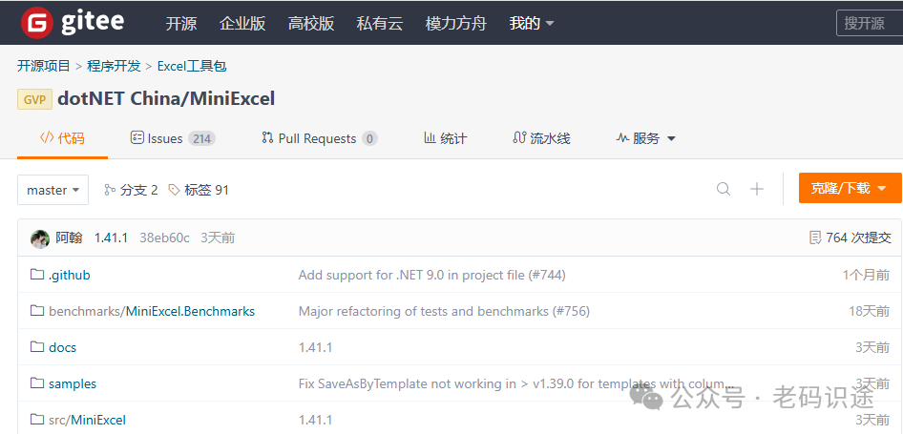Click the 企业版 header menu item
Screen dimensions: 903x434
(242, 23)
